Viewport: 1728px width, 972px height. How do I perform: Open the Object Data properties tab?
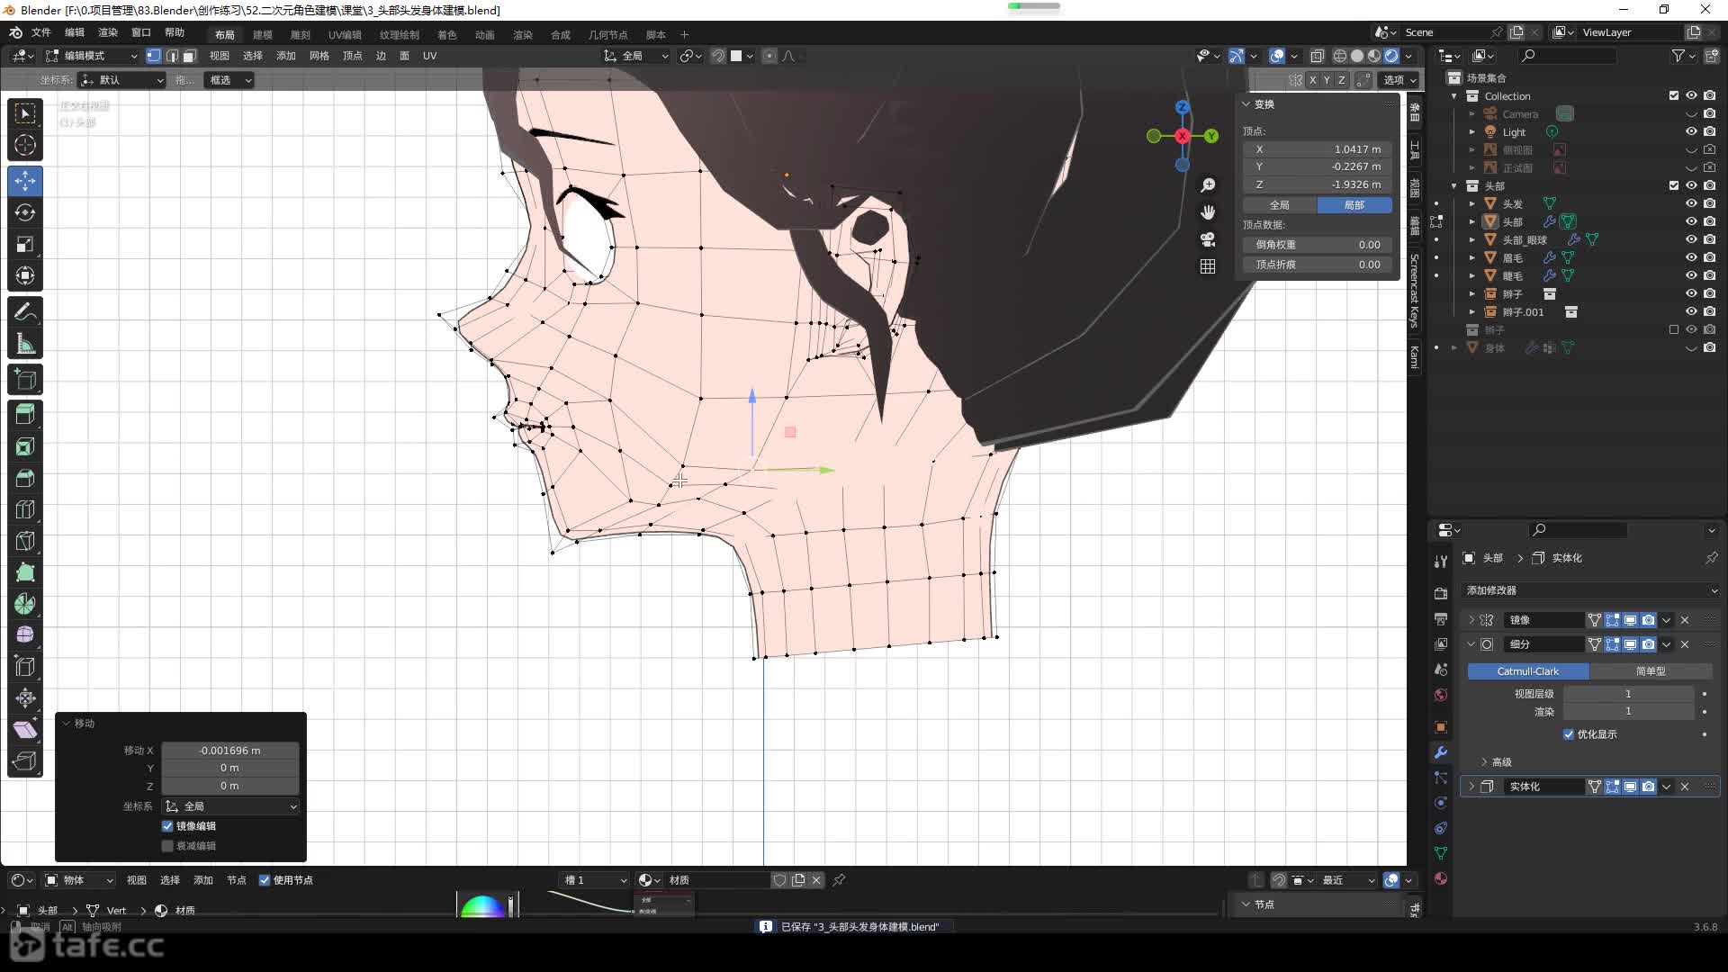pyautogui.click(x=1441, y=853)
